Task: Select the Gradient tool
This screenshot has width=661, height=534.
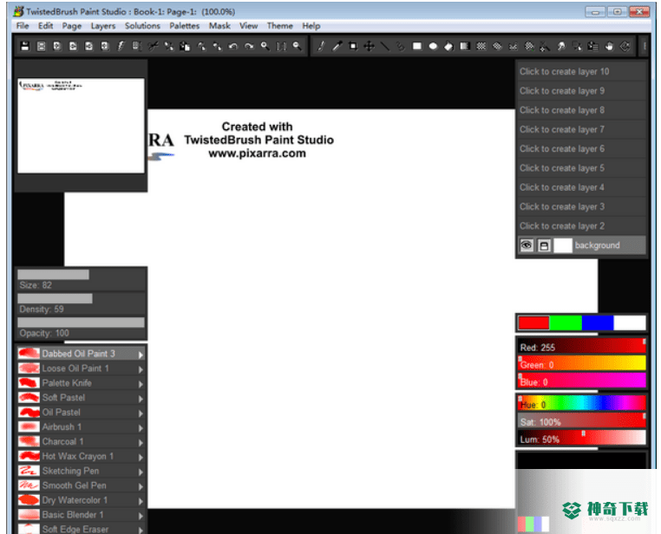Action: click(465, 46)
